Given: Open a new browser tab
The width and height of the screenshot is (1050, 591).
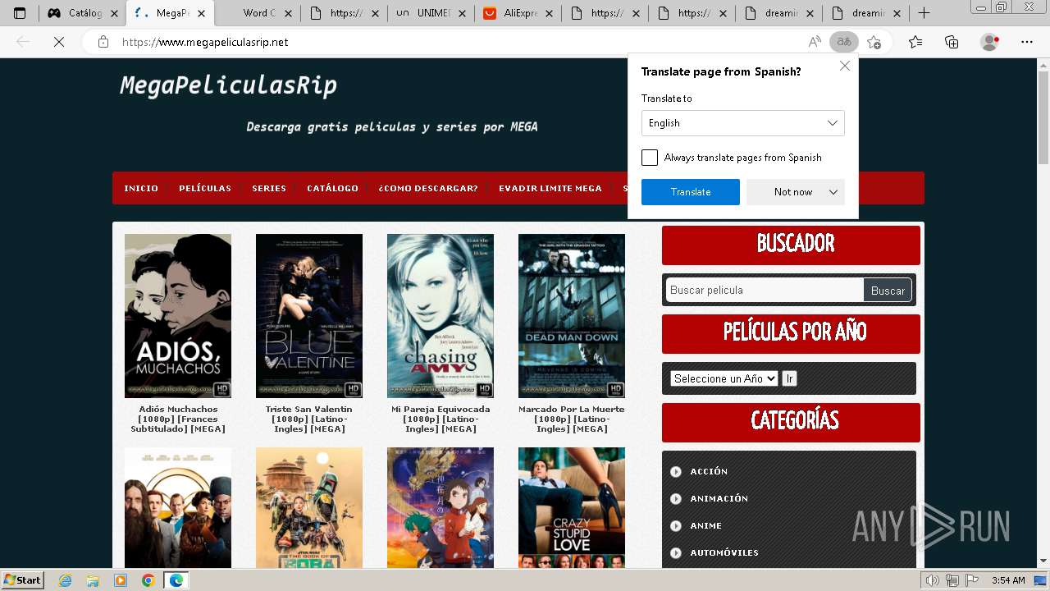Looking at the screenshot, I should (924, 13).
